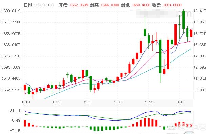The height and width of the screenshot is (134, 210).
Task: Click the 2.25 date axis label
Action: [149, 102]
